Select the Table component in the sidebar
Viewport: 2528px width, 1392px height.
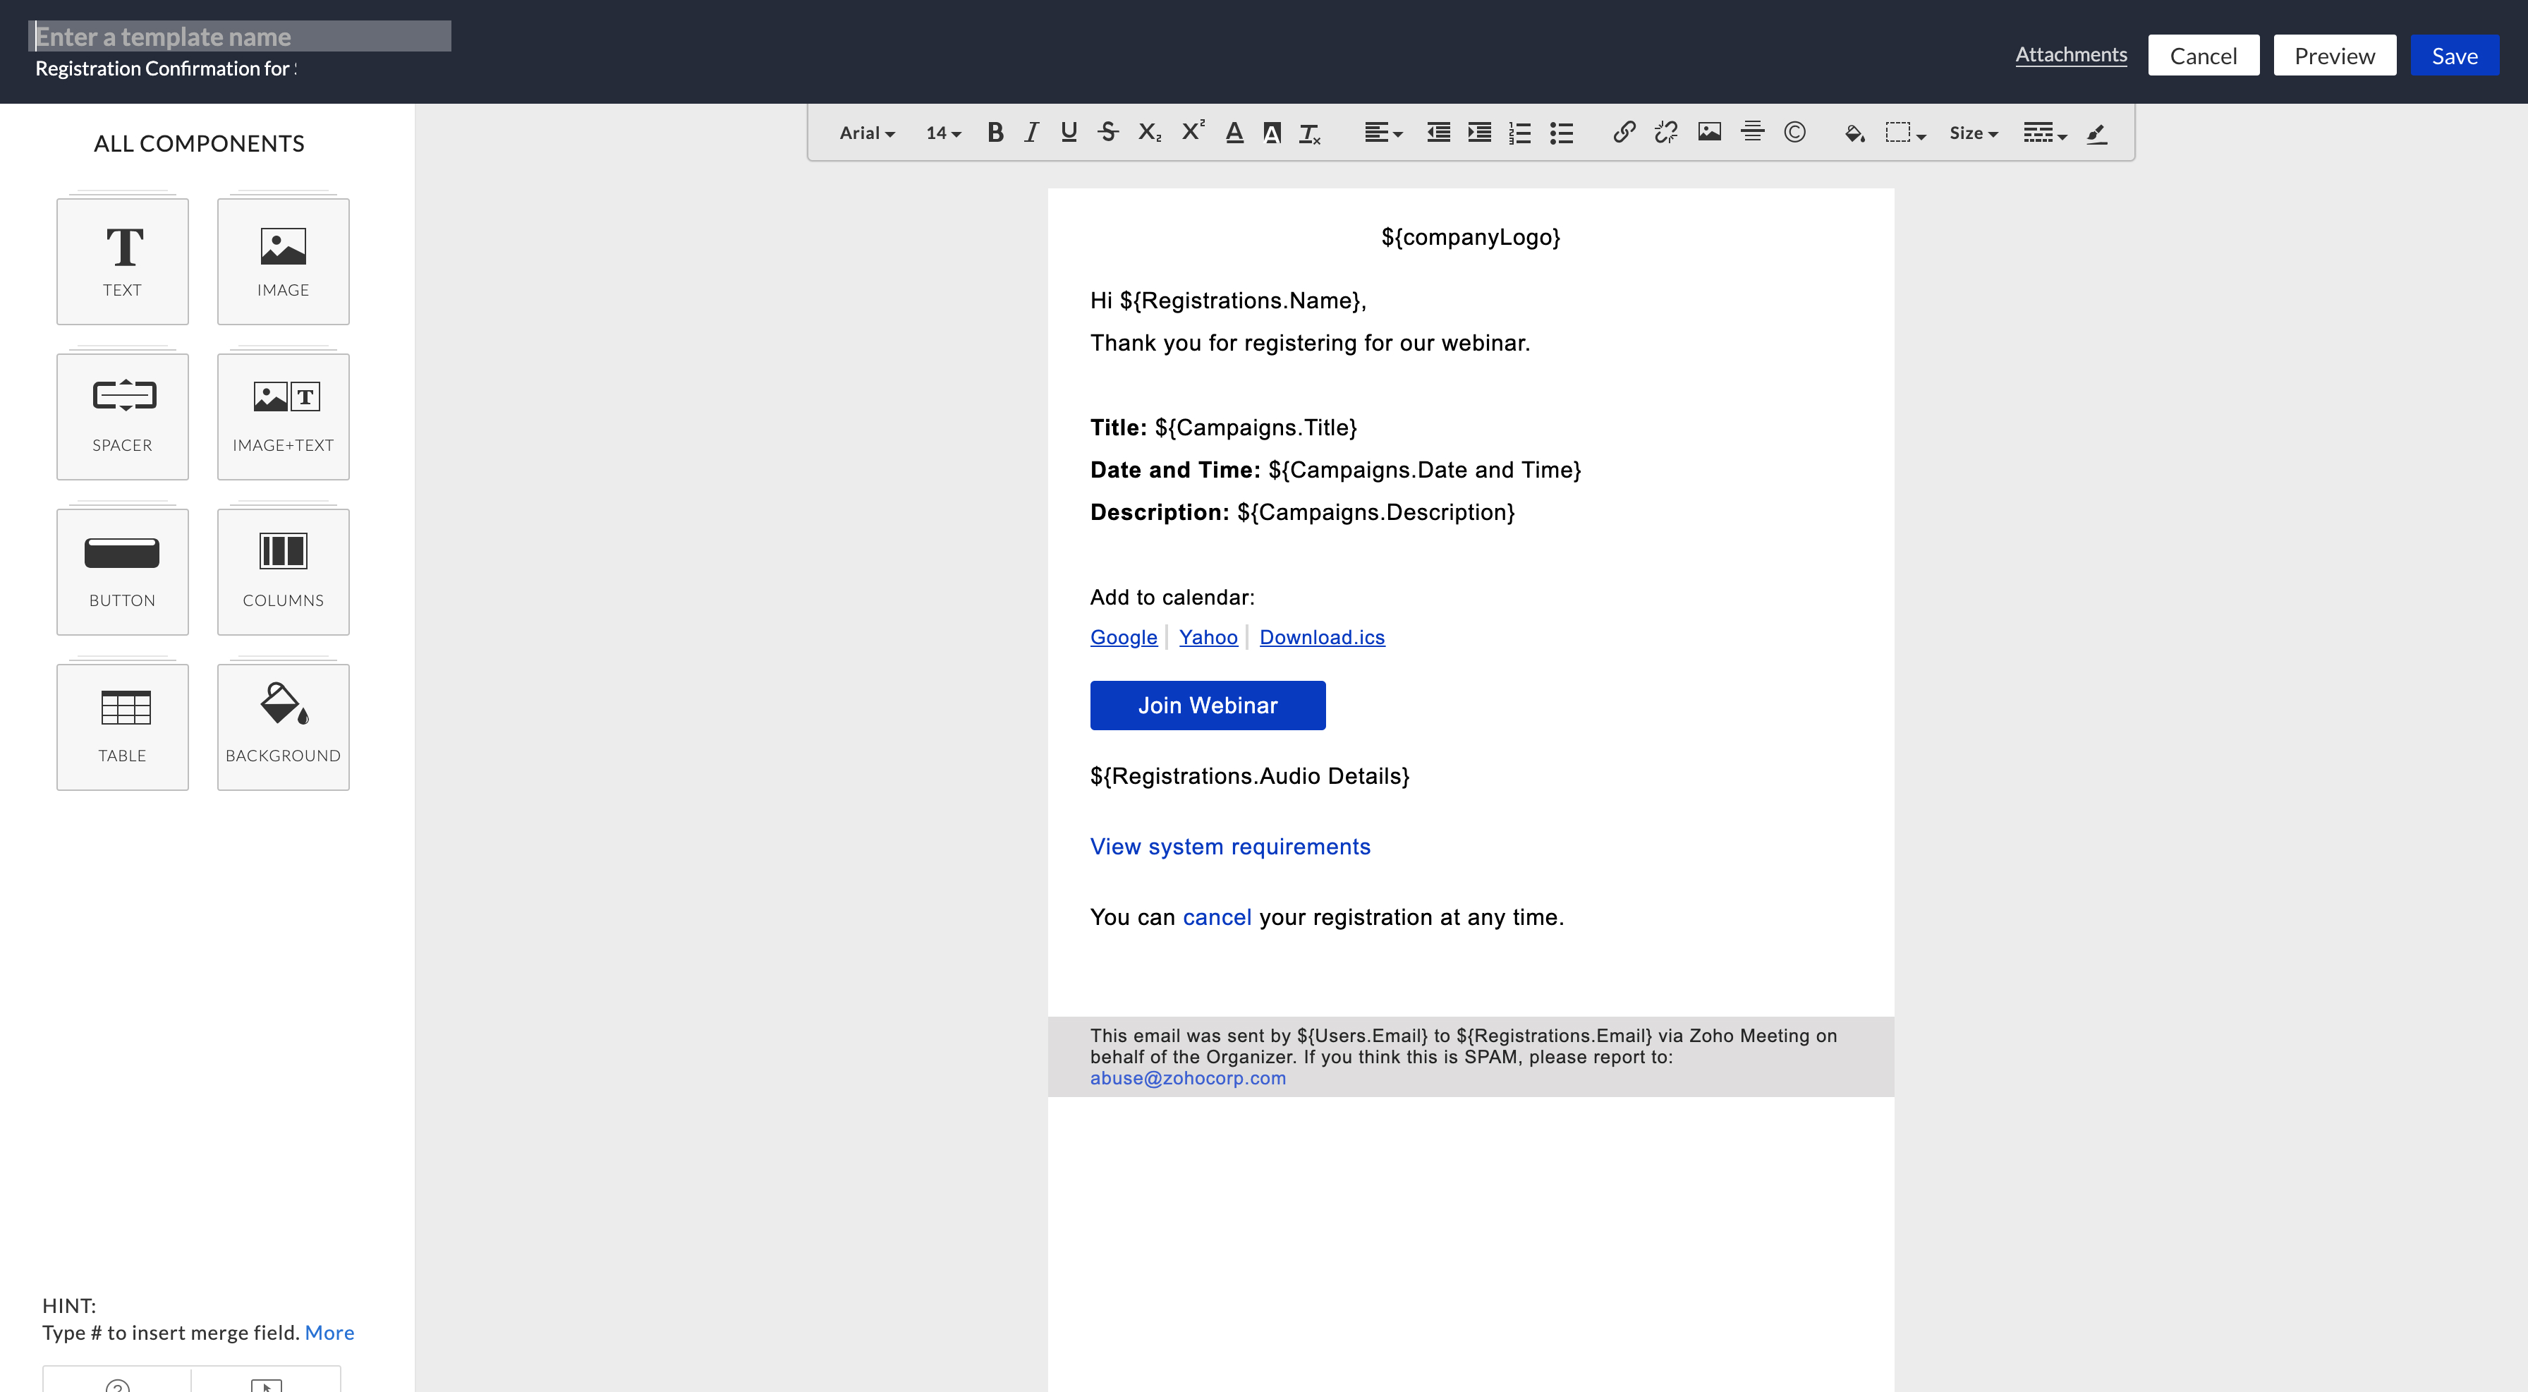point(122,727)
